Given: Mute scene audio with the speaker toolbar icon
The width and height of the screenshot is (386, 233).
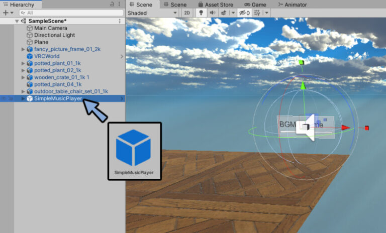Looking at the screenshot, I should pos(212,13).
